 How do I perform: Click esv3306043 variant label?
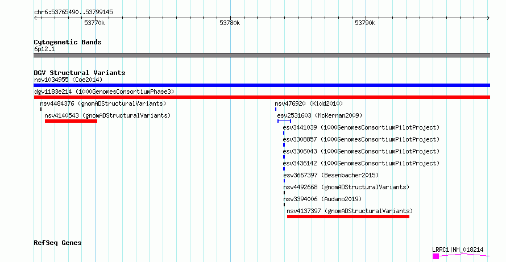pos(361,151)
